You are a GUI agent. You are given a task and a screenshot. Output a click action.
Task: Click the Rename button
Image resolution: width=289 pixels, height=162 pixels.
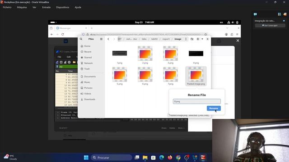pos(214,108)
